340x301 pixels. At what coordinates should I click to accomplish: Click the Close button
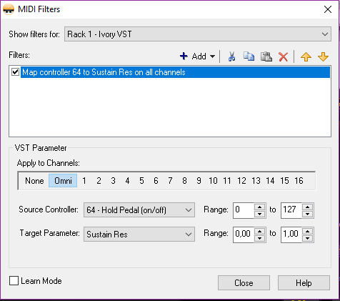(x=244, y=283)
